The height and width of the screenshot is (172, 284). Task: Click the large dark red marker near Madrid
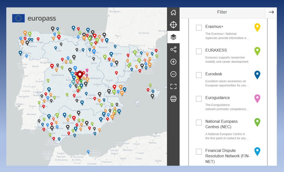80,75
